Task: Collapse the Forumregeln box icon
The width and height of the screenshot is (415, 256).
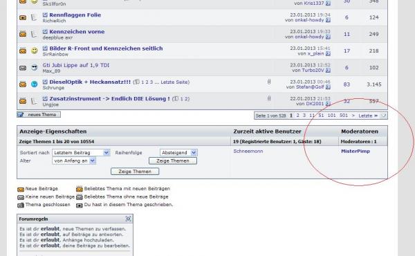Action: point(128,219)
